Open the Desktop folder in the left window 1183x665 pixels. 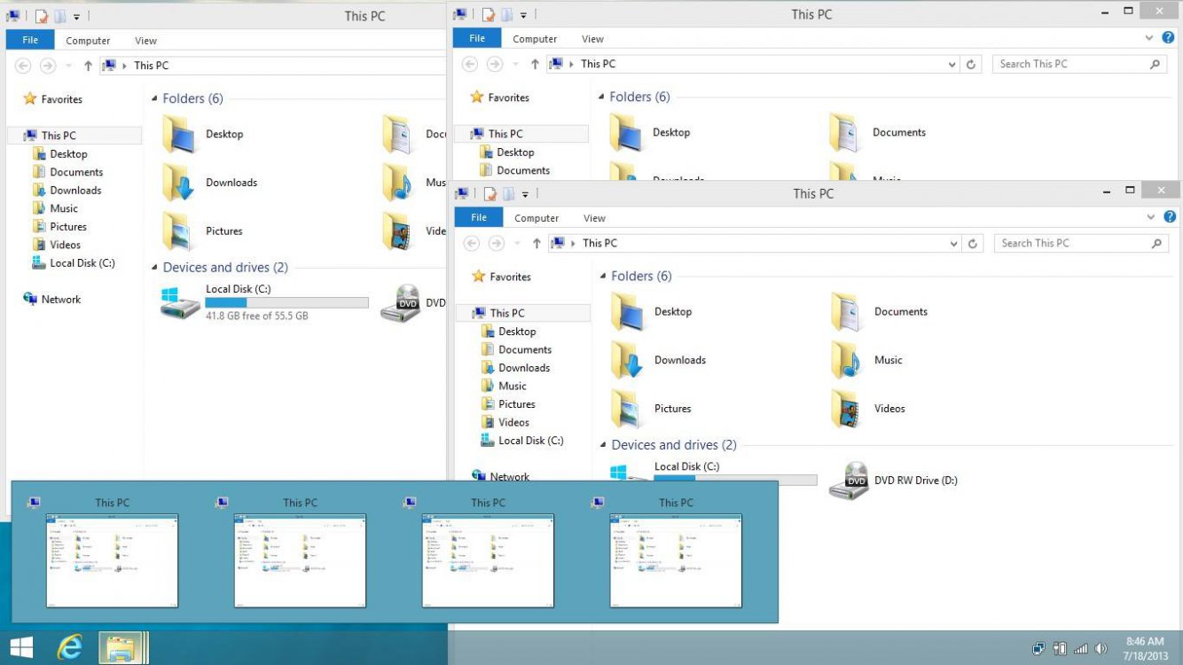pyautogui.click(x=202, y=135)
